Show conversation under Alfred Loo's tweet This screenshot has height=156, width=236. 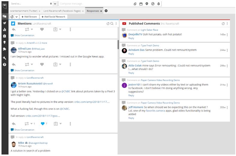[x=22, y=70]
